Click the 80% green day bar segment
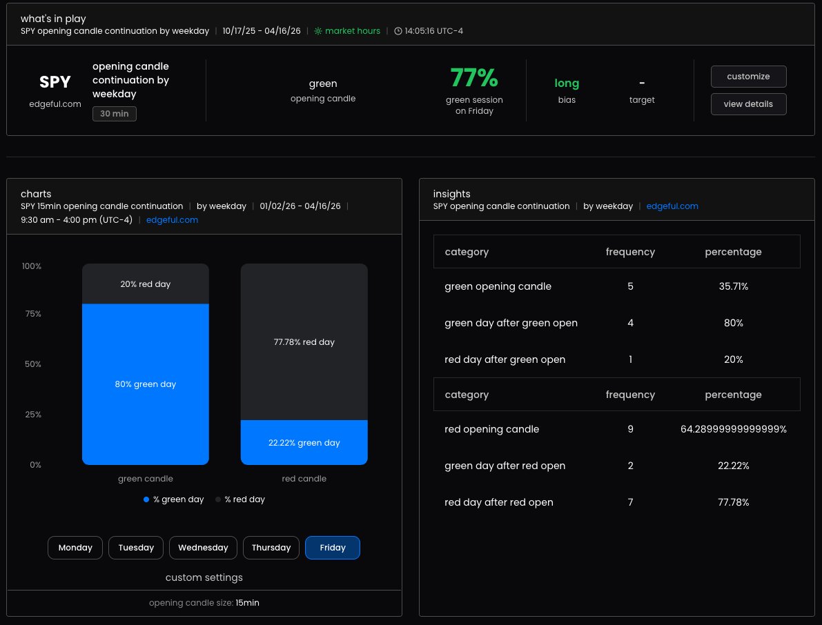 (x=146, y=384)
